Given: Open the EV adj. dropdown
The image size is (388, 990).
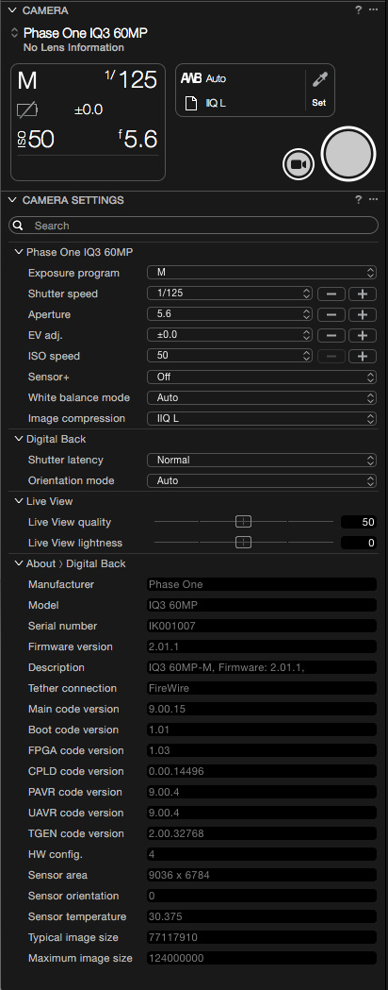Looking at the screenshot, I should pos(230,335).
